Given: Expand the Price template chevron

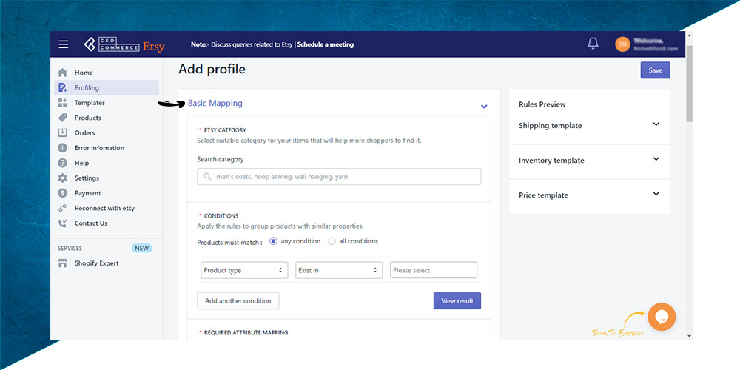Looking at the screenshot, I should point(656,193).
